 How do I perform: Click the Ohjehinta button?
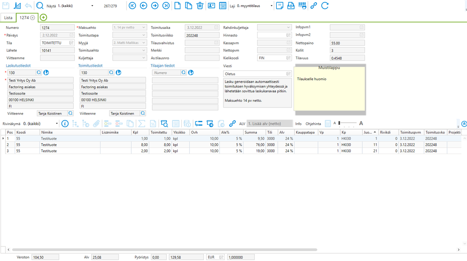click(x=313, y=124)
